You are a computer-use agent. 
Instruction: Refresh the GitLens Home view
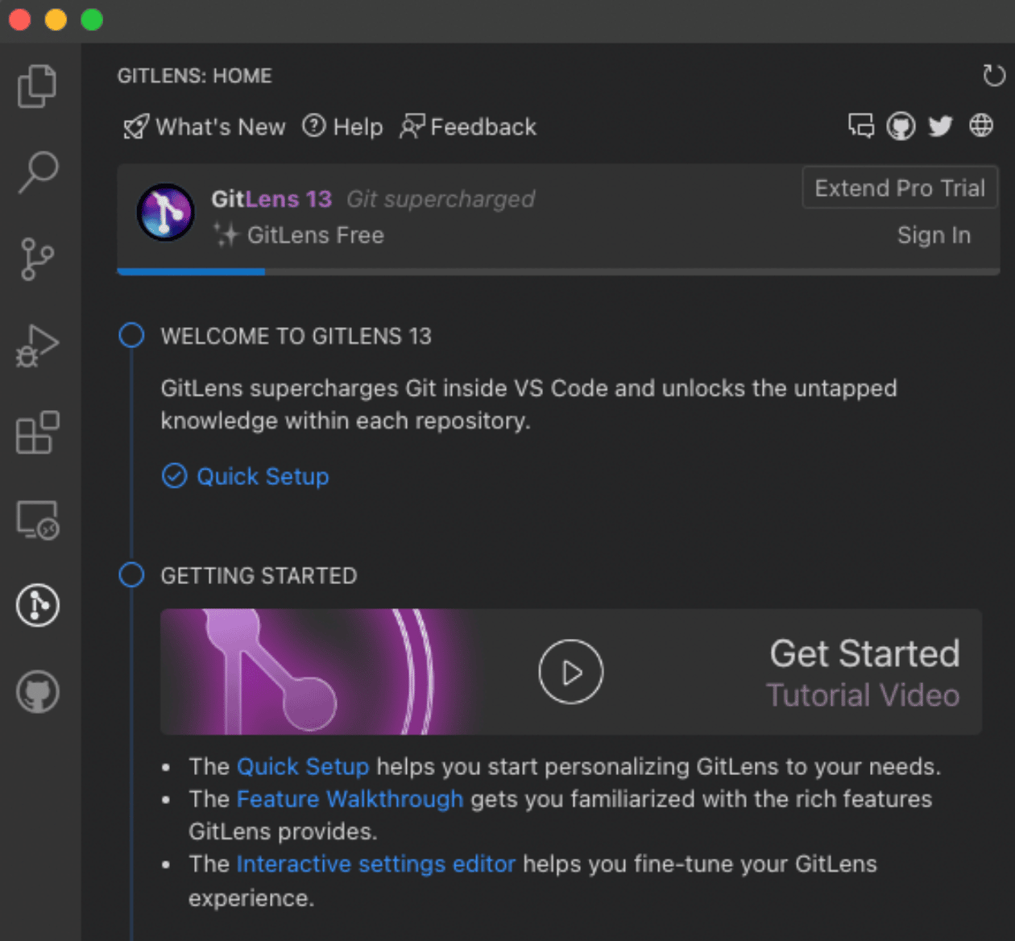click(994, 76)
